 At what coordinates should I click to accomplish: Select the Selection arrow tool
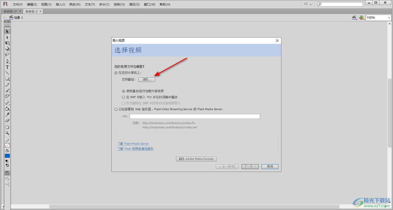coord(7,31)
